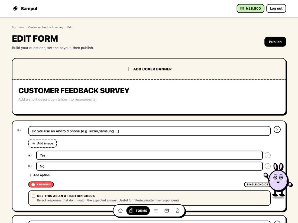The width and height of the screenshot is (298, 223).
Task: Click the Sampul brand name
Action: pos(29,9)
